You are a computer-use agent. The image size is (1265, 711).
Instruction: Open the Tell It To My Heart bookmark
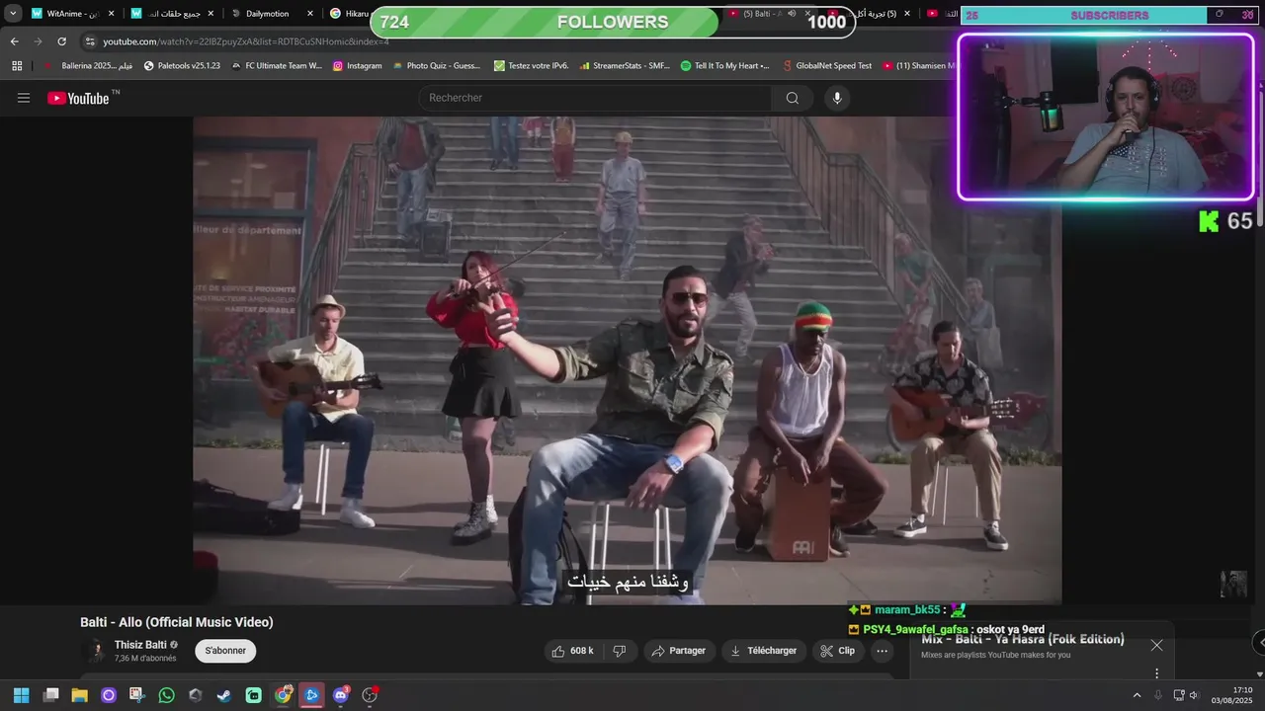point(725,66)
